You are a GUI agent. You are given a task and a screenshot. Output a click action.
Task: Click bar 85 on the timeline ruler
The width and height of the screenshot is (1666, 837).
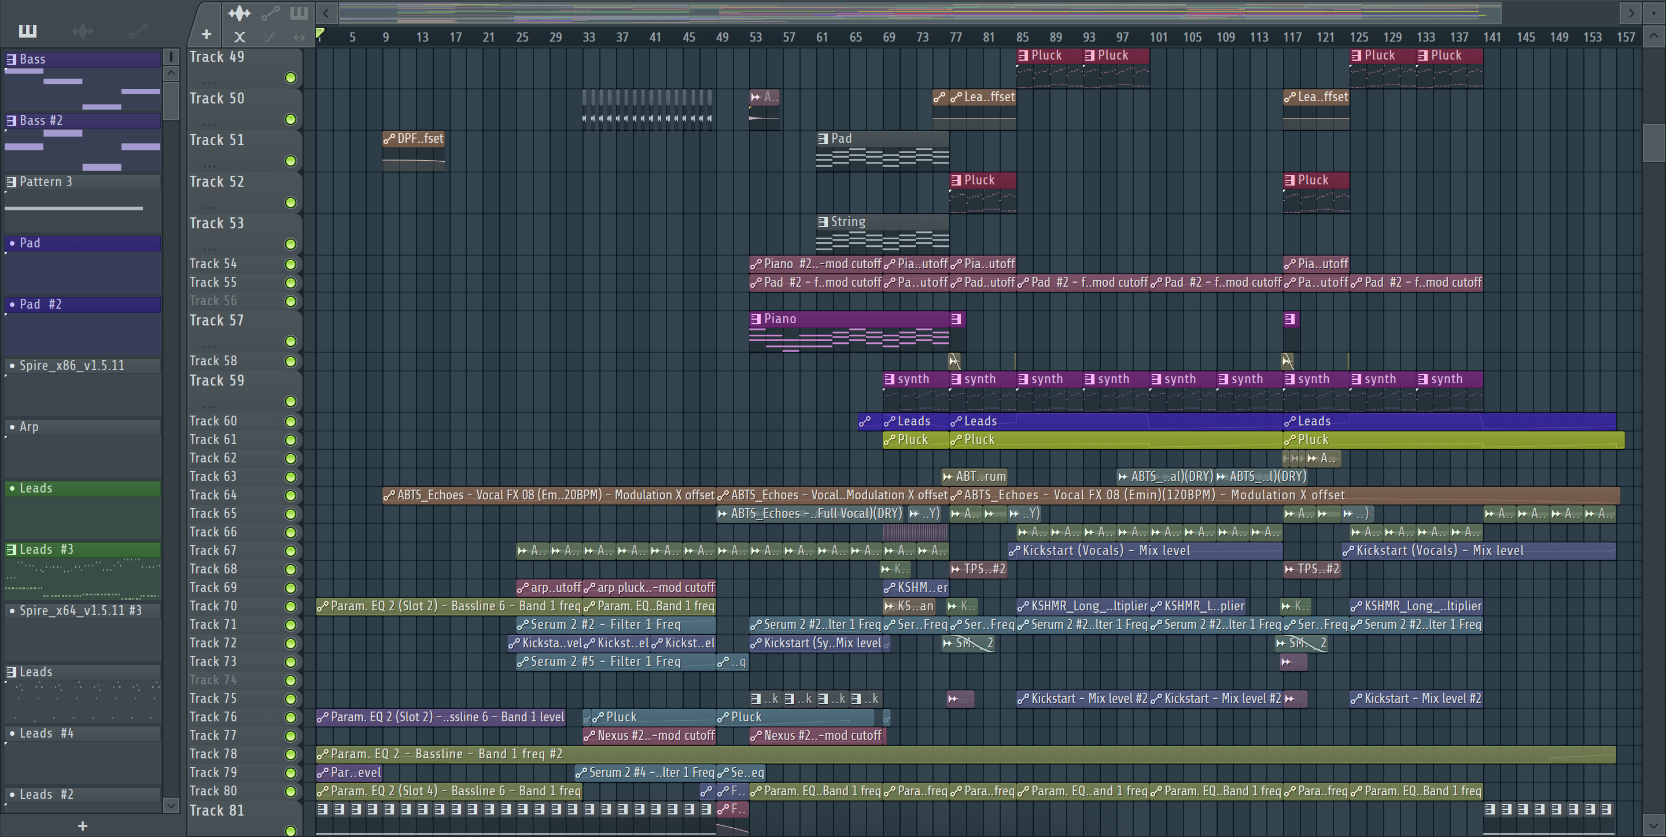(x=1022, y=37)
